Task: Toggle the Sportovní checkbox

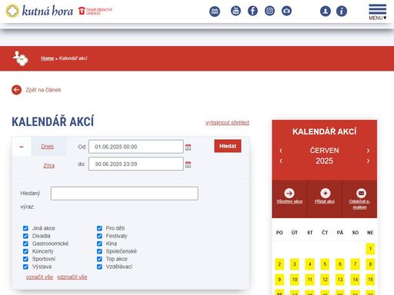Action: 25,259
